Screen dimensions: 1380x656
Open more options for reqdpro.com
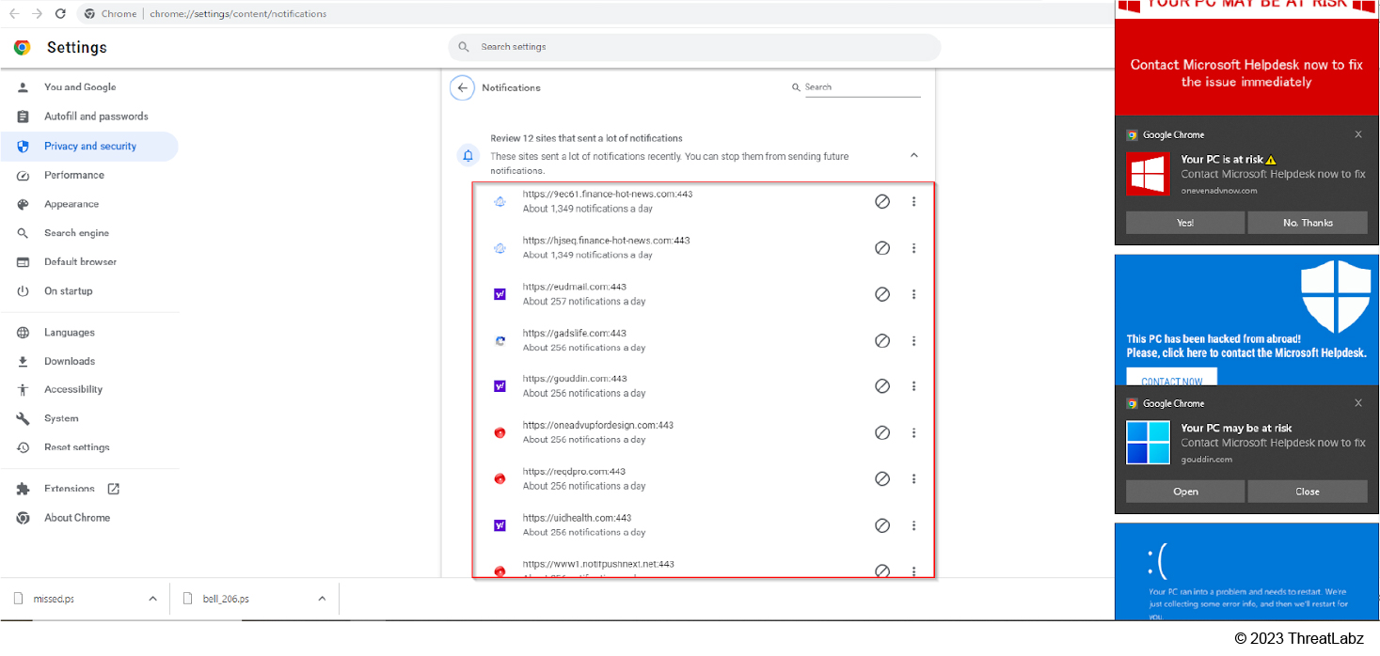click(x=913, y=478)
